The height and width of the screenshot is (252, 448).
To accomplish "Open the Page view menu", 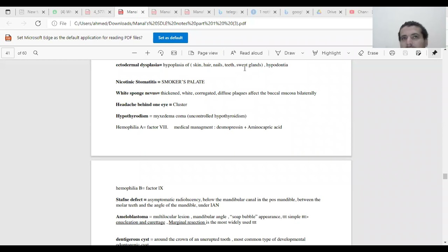I will (x=203, y=53).
